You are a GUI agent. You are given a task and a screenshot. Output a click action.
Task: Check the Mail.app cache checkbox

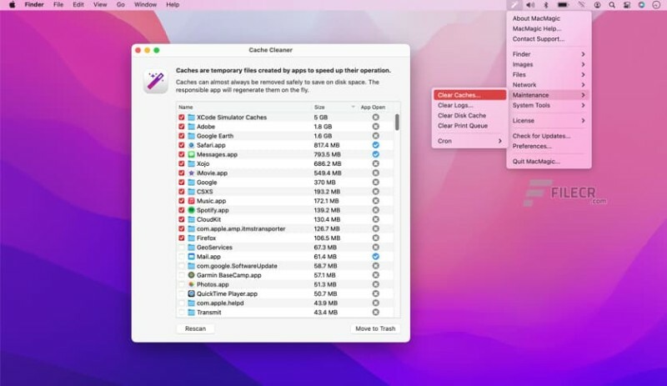181,257
